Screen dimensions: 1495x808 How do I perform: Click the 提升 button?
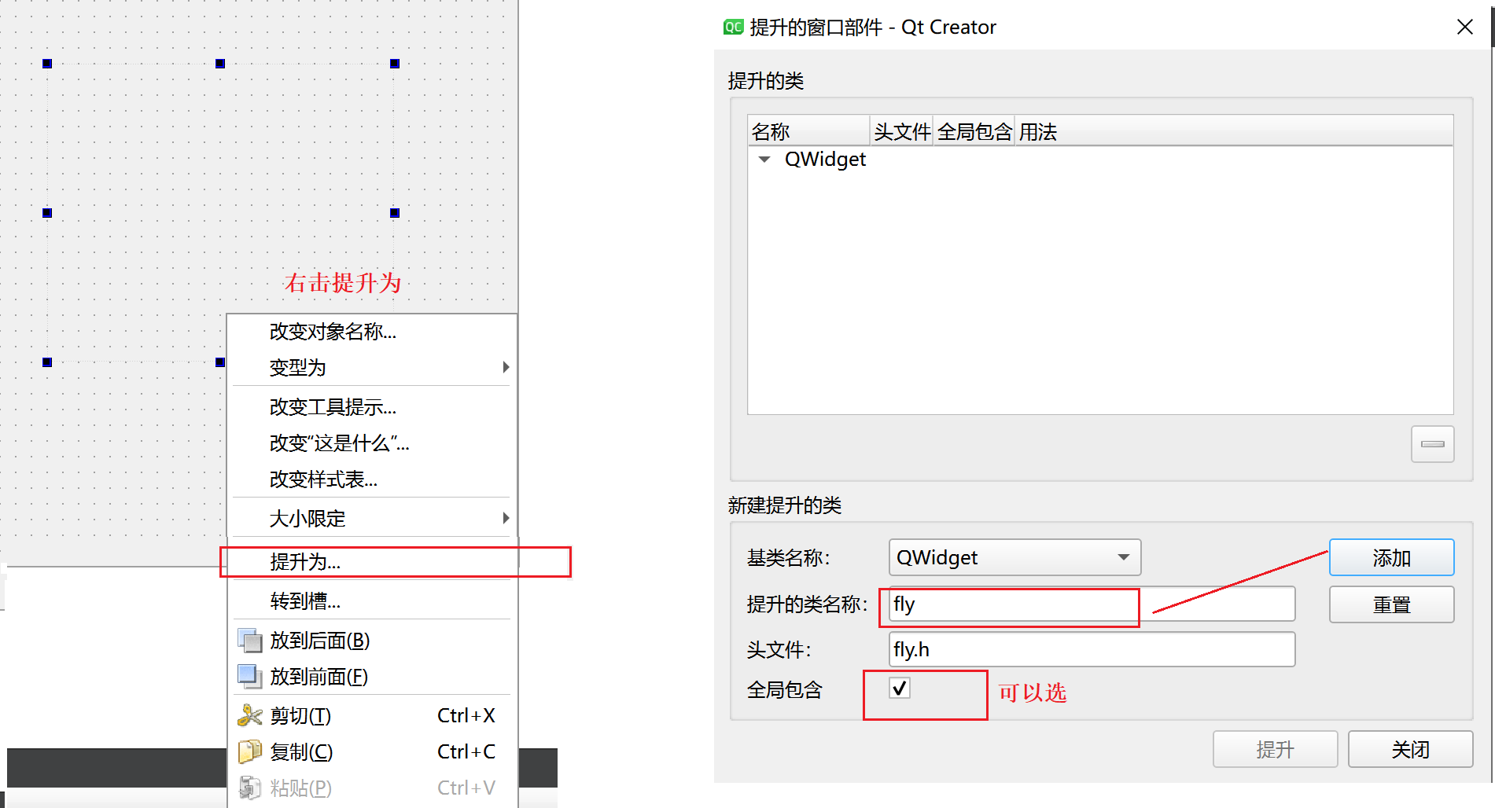tap(1275, 749)
